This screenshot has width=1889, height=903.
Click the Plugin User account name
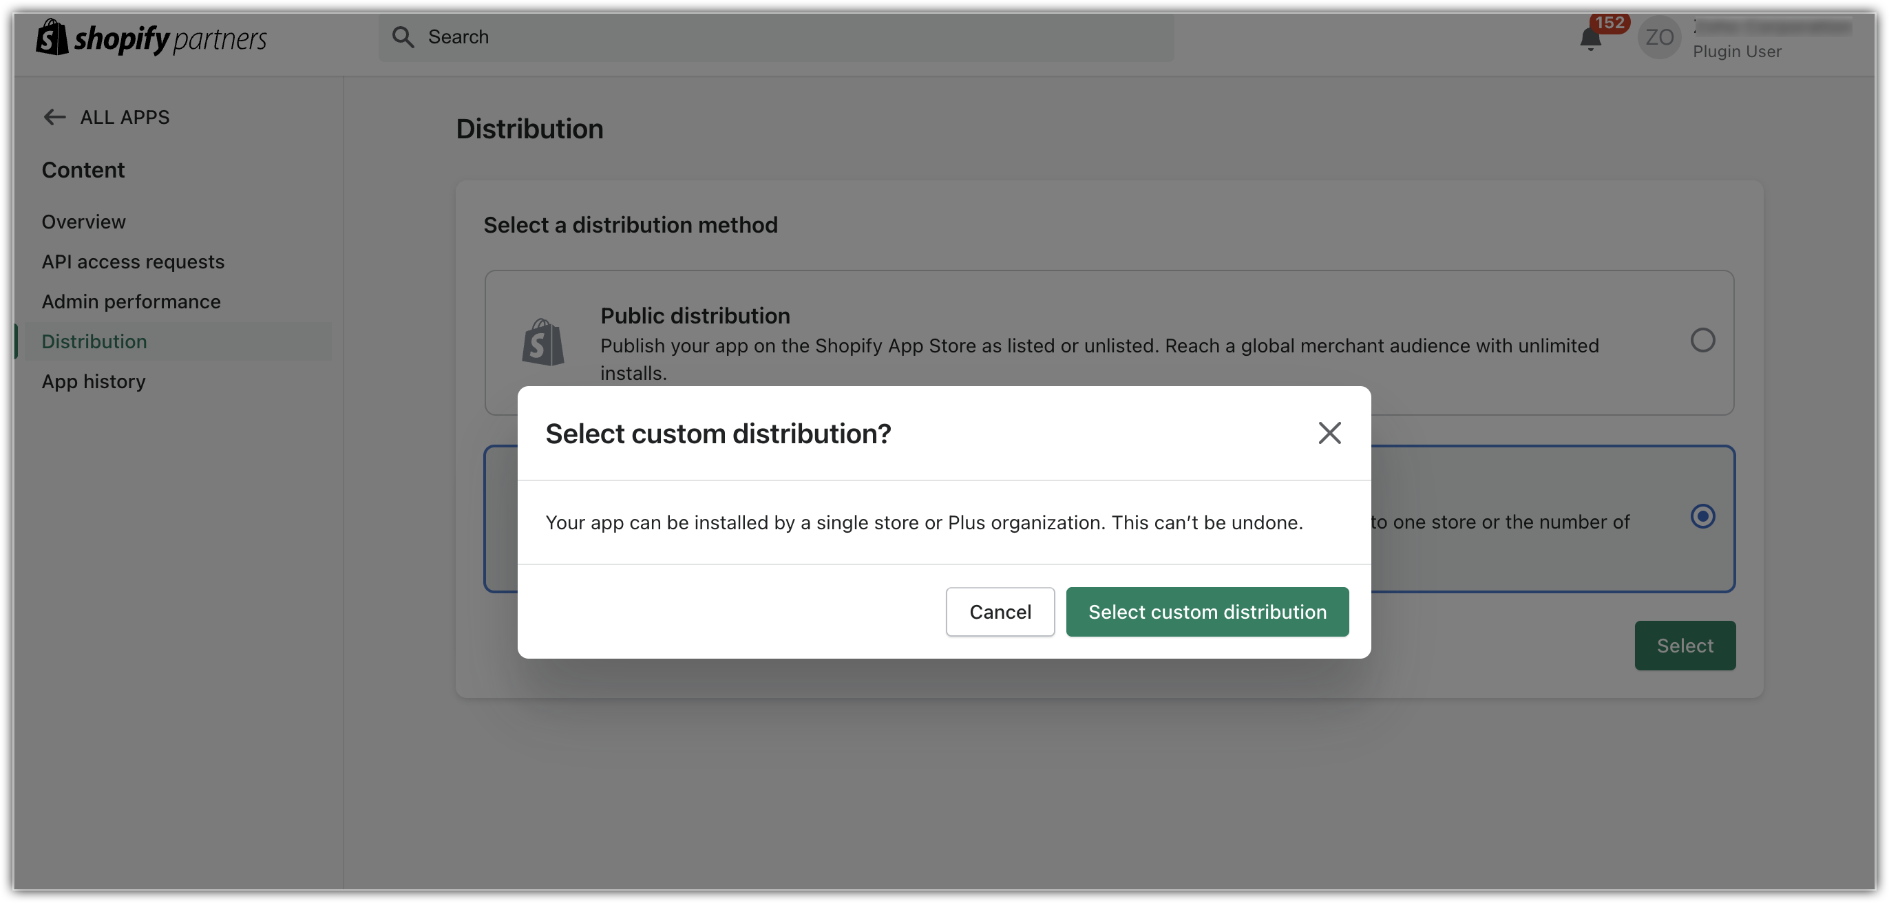click(x=1736, y=52)
